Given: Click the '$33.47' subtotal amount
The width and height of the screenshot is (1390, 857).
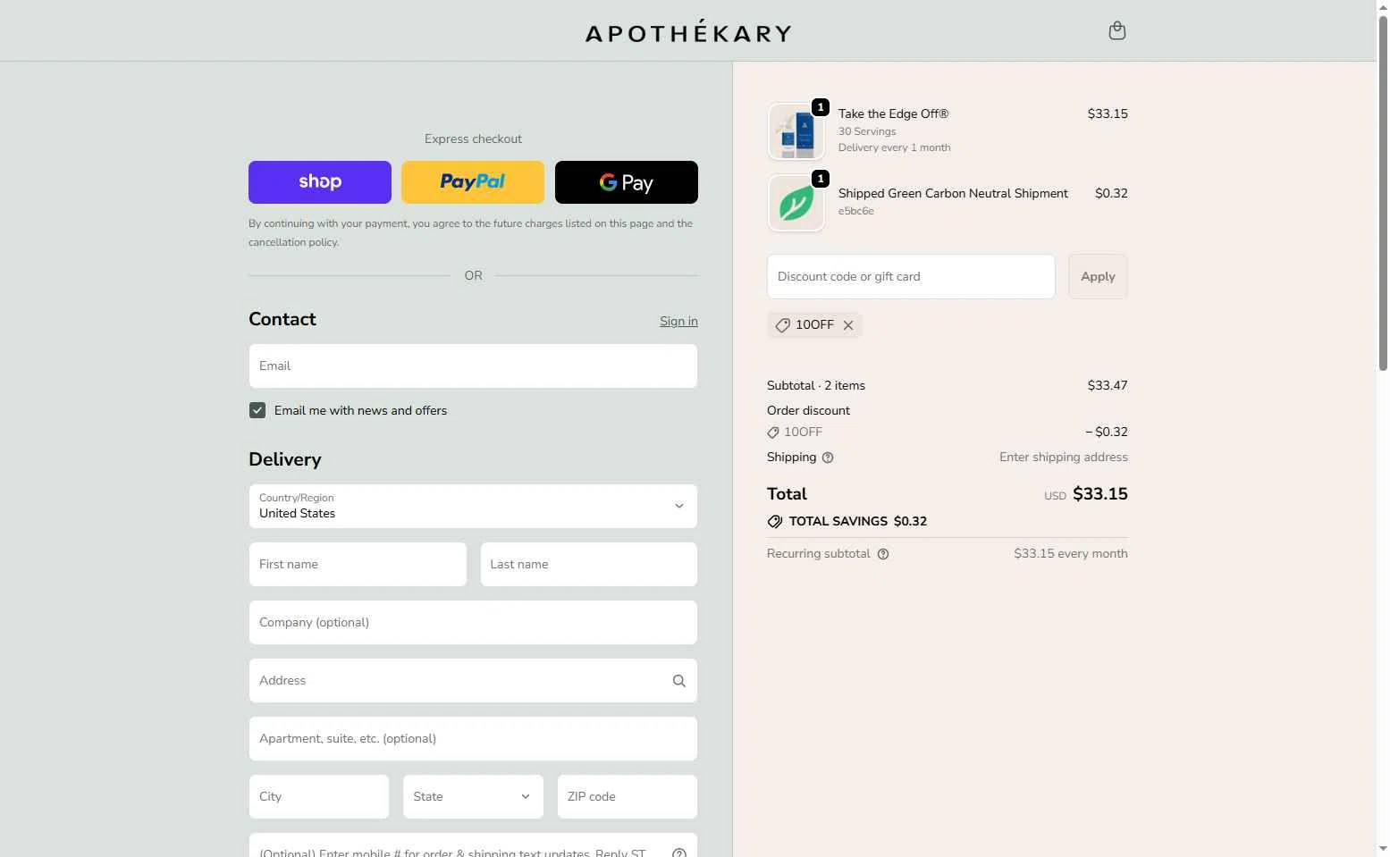Looking at the screenshot, I should tap(1108, 386).
